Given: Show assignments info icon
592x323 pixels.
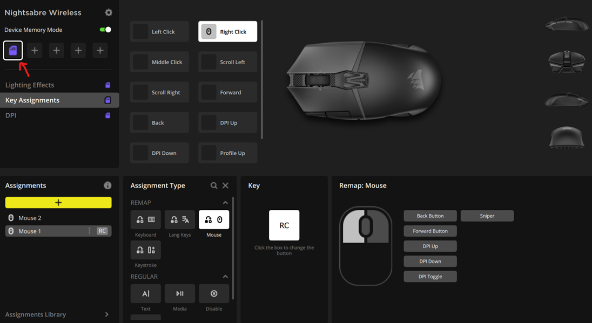Looking at the screenshot, I should pos(107,185).
